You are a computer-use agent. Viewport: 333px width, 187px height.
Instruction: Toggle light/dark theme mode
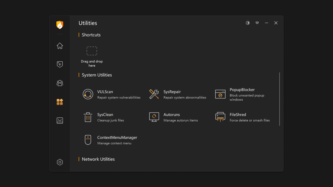point(247,23)
